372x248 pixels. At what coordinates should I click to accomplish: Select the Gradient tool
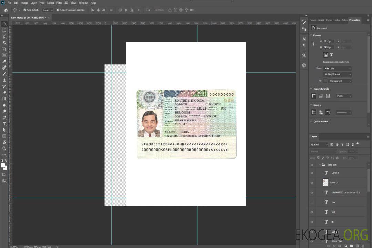click(x=4, y=99)
